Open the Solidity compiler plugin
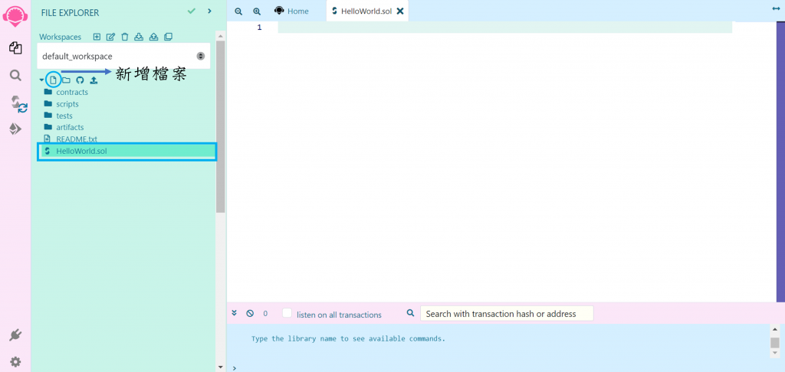This screenshot has height=372, width=785. [x=18, y=104]
